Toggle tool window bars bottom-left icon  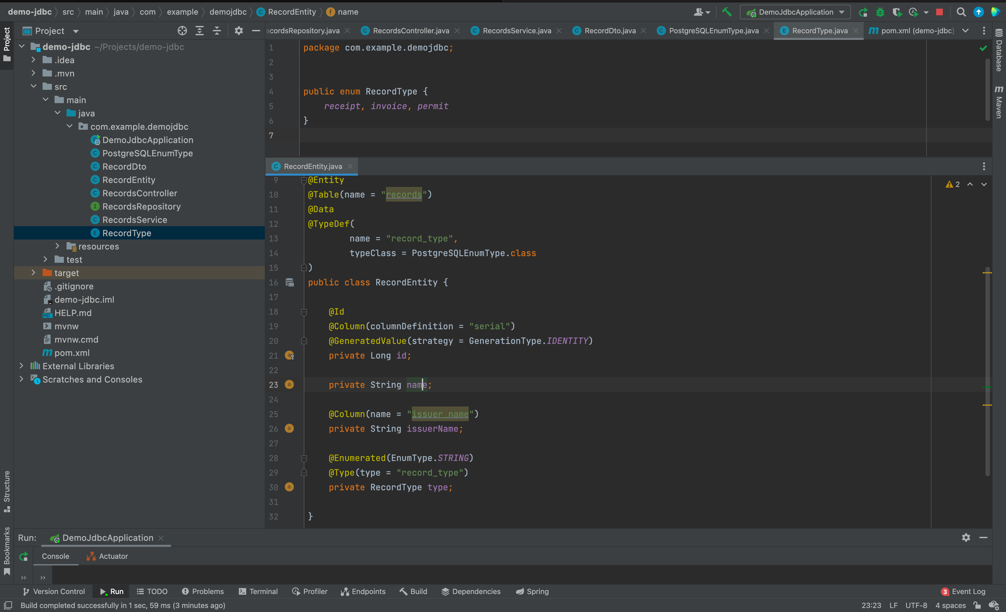pyautogui.click(x=8, y=605)
